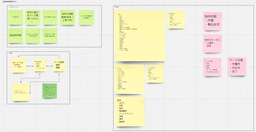256x132 pixels.
Task: Select the Entity frame title
Action: click(117, 7)
